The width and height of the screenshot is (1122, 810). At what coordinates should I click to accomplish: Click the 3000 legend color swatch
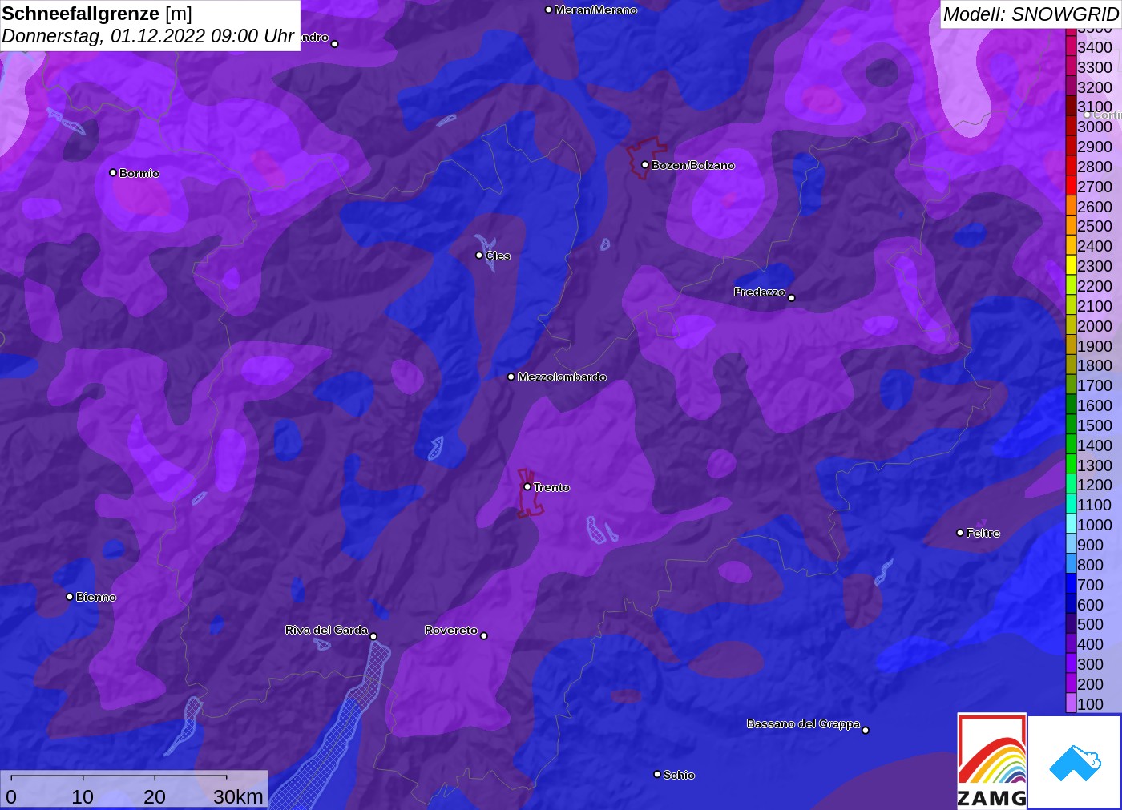1071,127
